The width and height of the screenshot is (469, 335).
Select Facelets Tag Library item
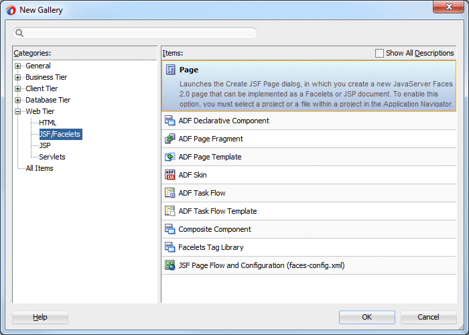pos(309,247)
